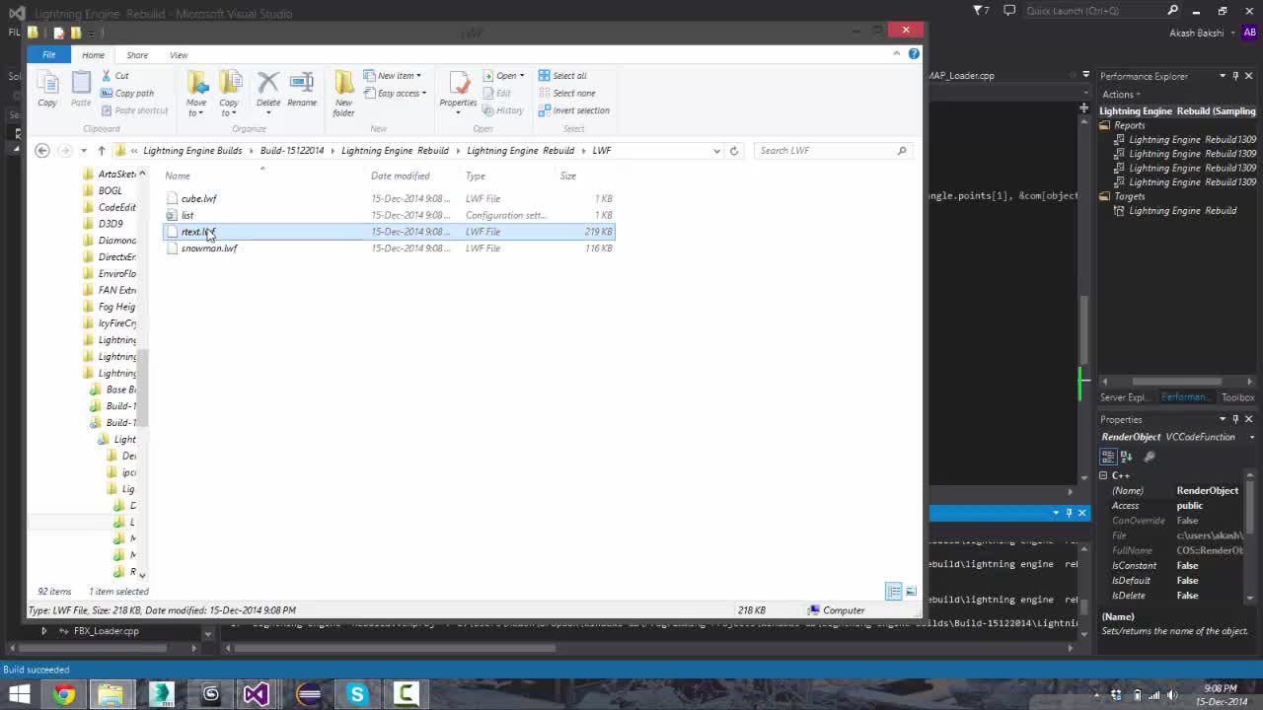This screenshot has height=710, width=1263.
Task: Click Alphabetical sort icon in Properties panel
Action: tap(1126, 457)
